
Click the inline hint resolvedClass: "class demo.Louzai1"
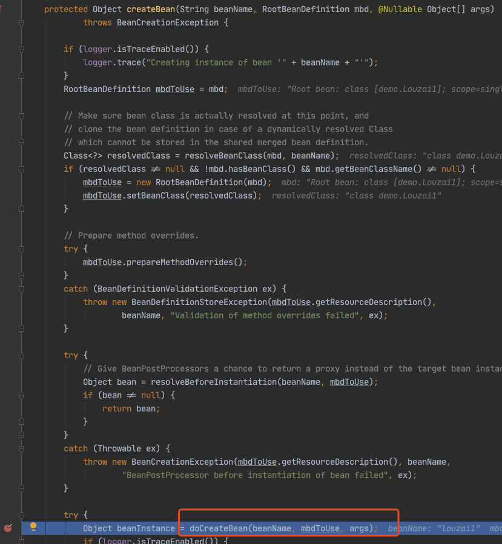click(x=356, y=195)
